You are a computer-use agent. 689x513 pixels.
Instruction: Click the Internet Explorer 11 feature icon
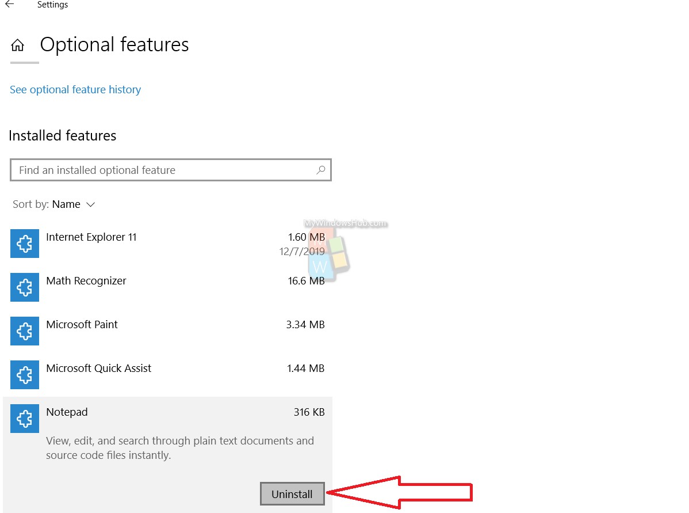(x=25, y=244)
